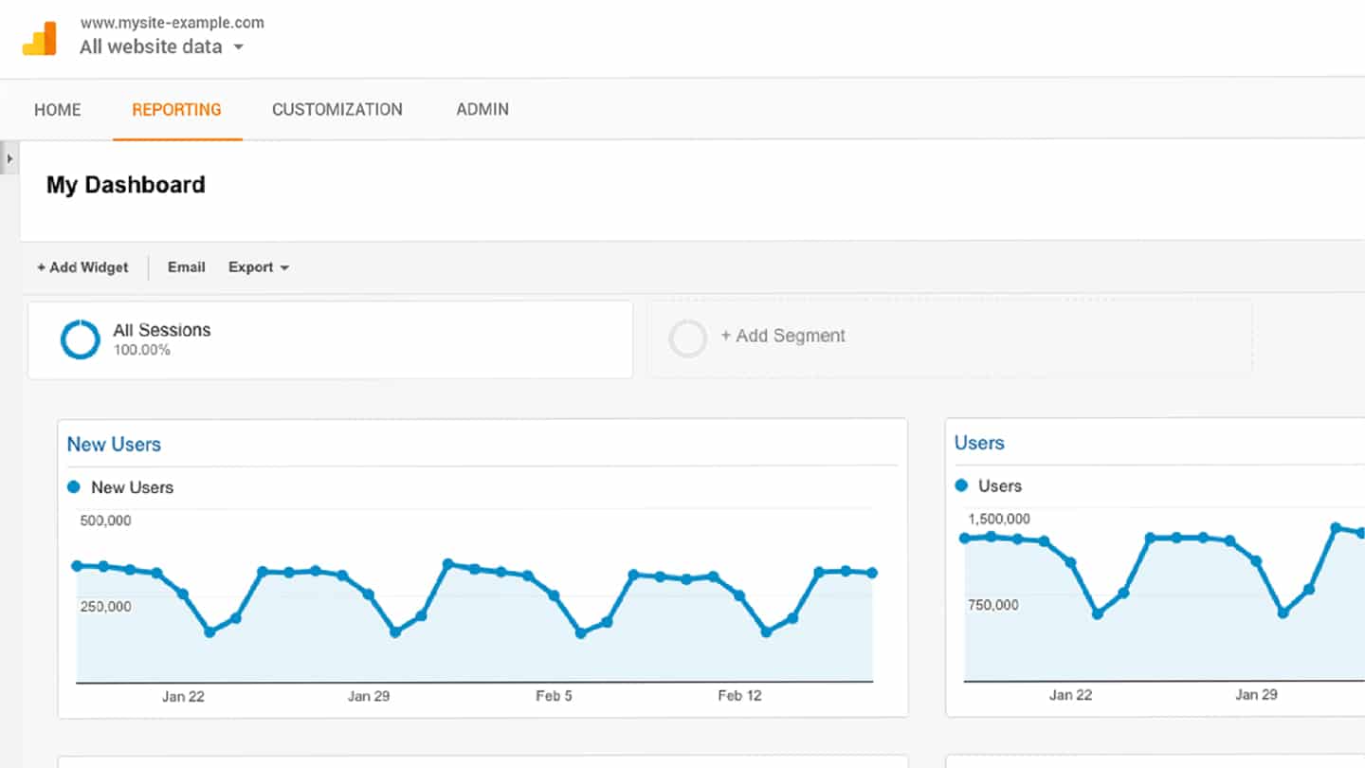Open the Users widget title link
This screenshot has width=1365, height=768.
tap(979, 443)
